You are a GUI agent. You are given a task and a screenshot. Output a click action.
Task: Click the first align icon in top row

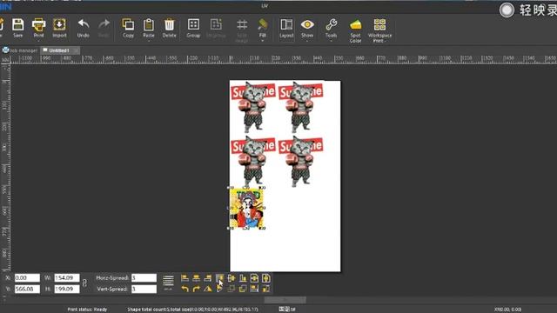point(185,278)
